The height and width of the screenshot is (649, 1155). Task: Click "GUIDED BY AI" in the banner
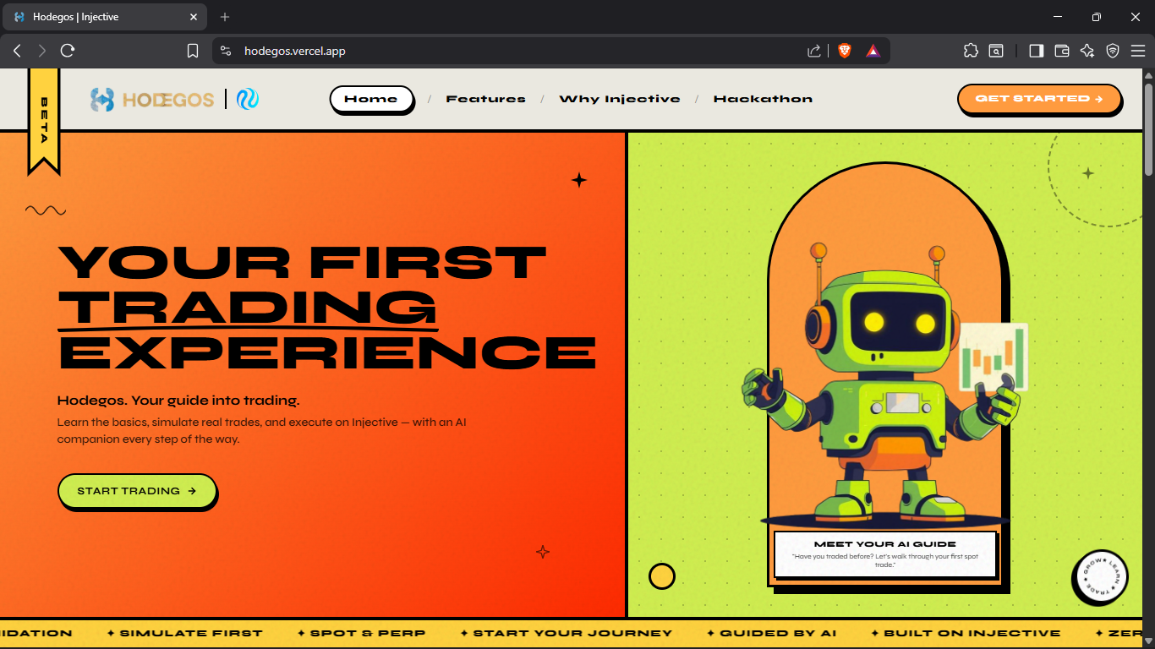click(778, 633)
